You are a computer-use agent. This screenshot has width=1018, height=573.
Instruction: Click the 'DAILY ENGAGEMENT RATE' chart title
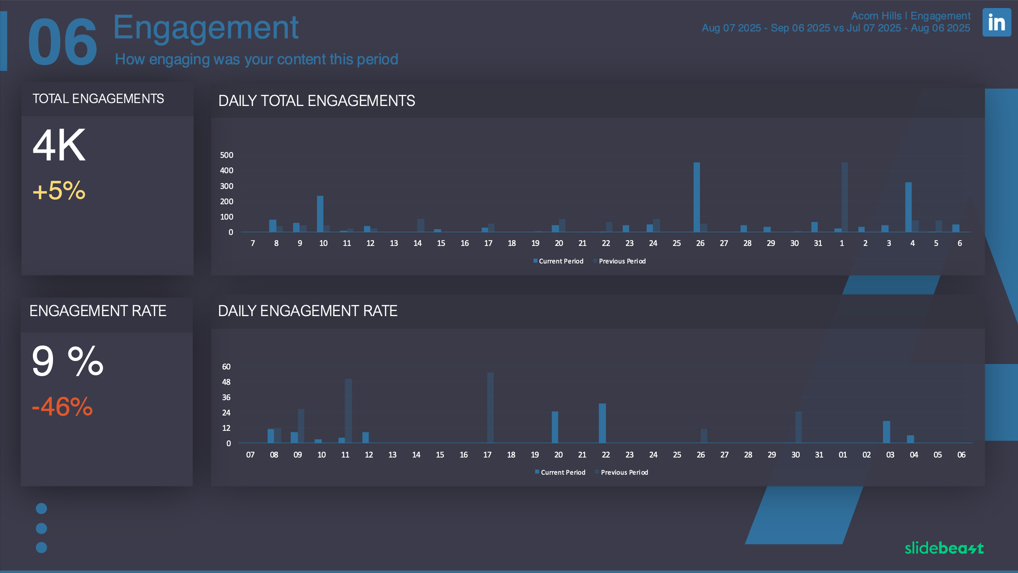click(308, 311)
